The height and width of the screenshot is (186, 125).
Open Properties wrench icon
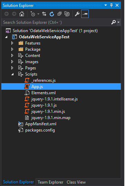[77, 14]
